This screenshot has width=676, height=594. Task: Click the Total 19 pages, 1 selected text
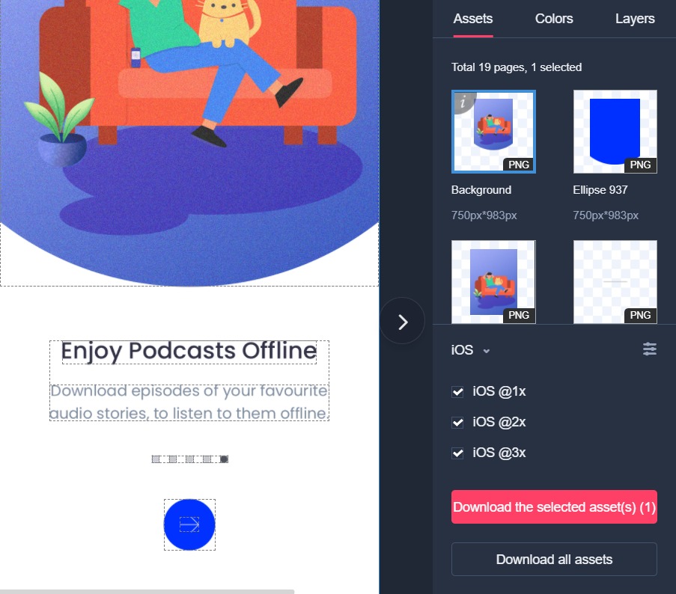click(x=517, y=67)
